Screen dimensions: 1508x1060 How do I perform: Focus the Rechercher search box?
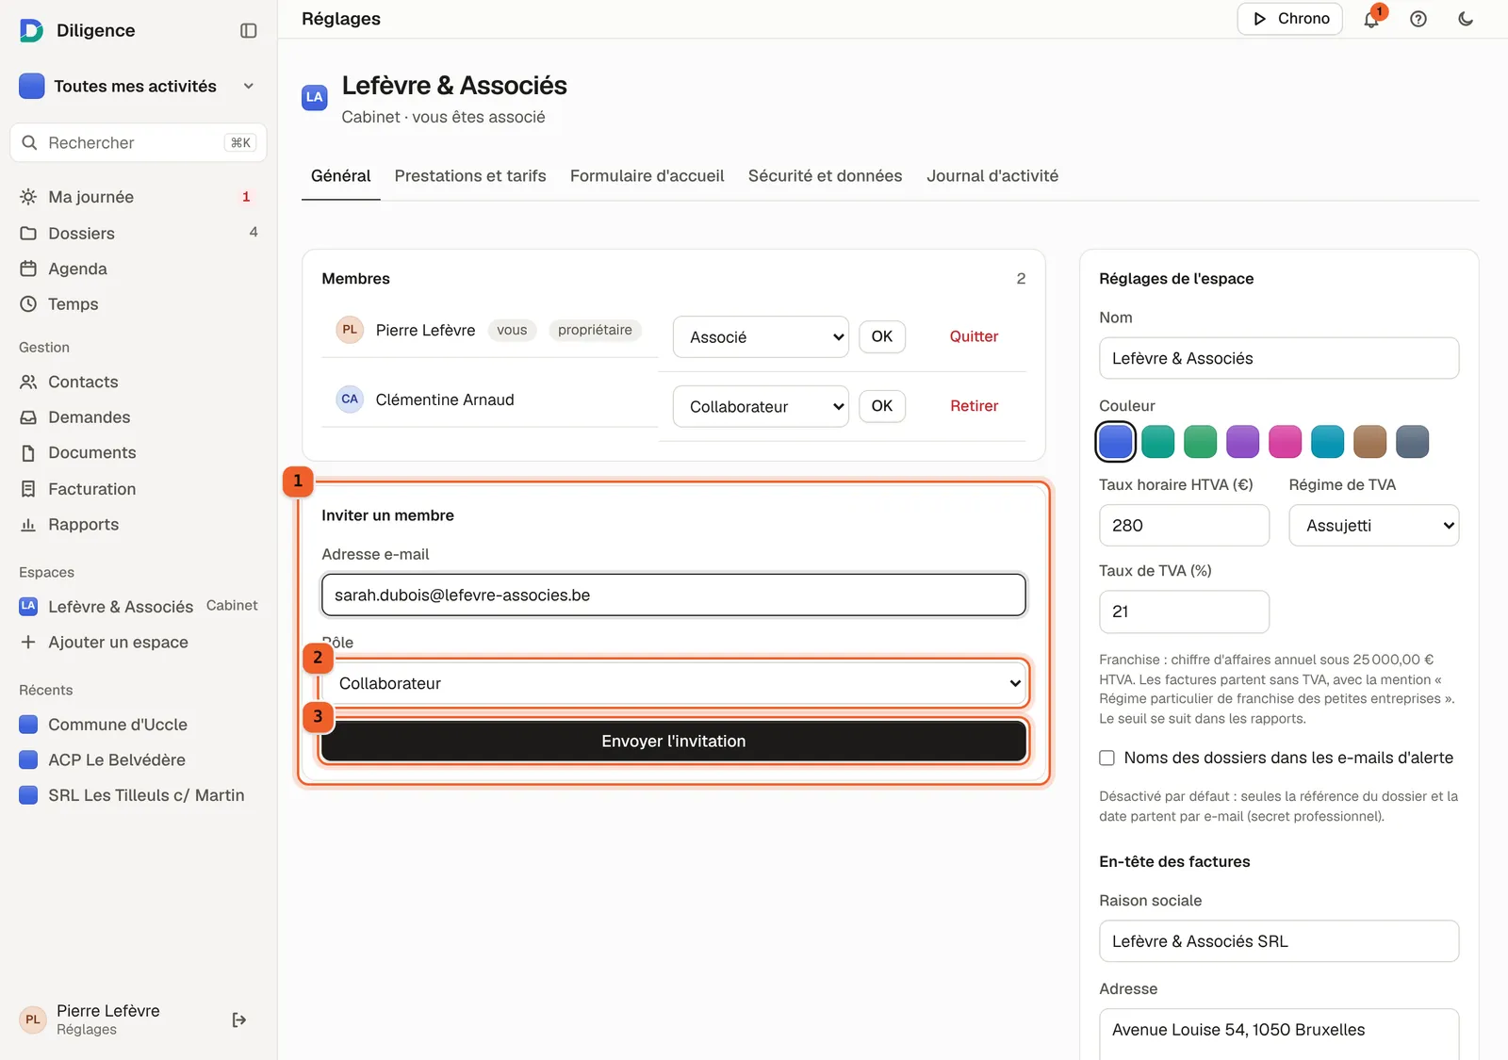pyautogui.click(x=139, y=142)
